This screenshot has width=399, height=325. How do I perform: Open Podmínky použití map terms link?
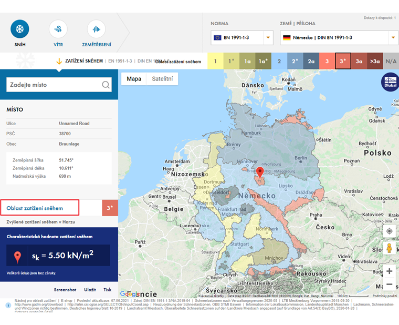click(x=385, y=296)
